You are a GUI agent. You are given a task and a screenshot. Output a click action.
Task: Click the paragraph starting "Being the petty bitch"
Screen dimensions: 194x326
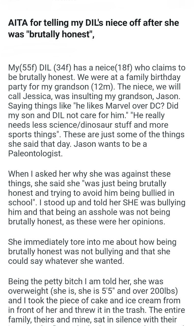click(97, 301)
